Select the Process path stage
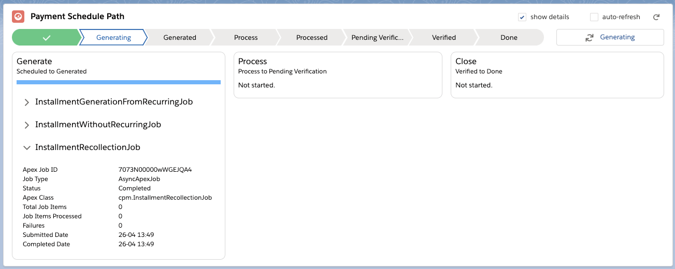This screenshot has width=675, height=269. [246, 37]
